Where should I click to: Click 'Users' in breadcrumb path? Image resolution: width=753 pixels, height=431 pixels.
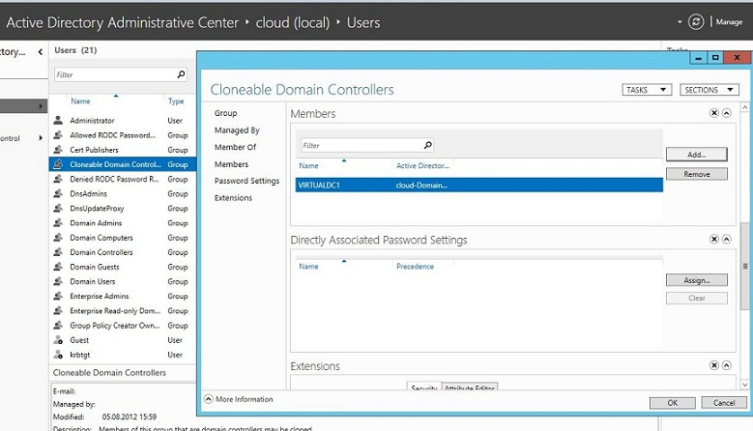[363, 22]
